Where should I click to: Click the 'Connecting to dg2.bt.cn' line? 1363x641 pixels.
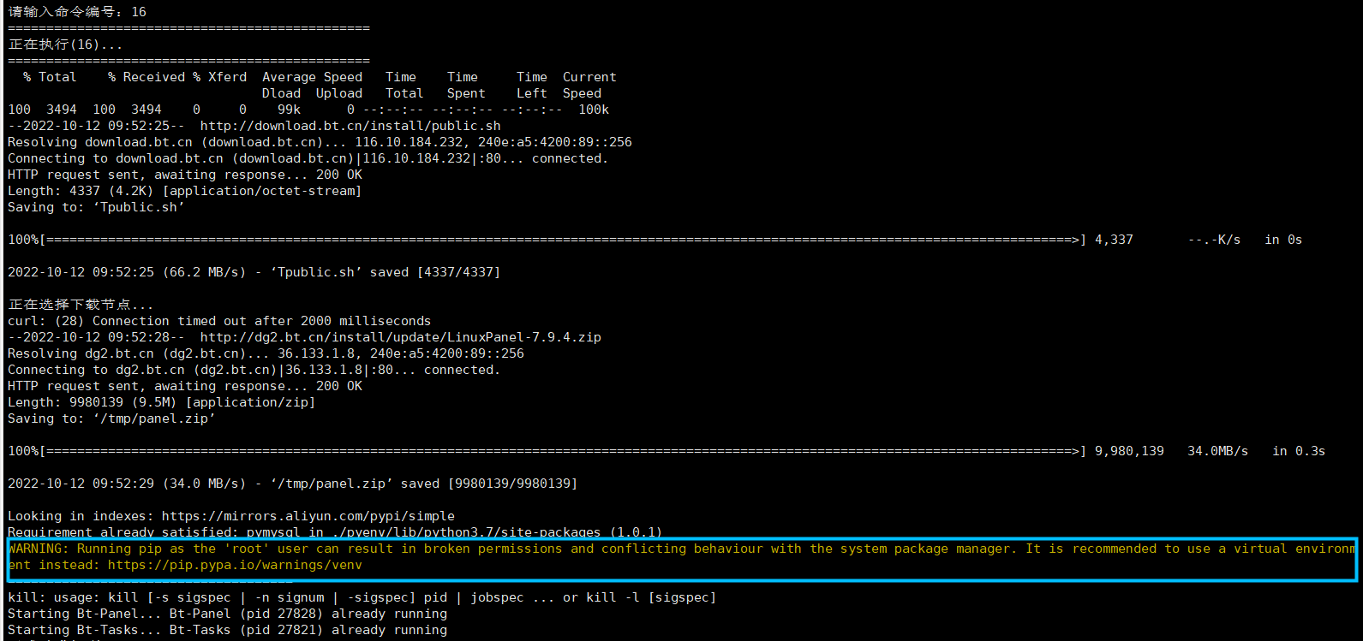[254, 370]
